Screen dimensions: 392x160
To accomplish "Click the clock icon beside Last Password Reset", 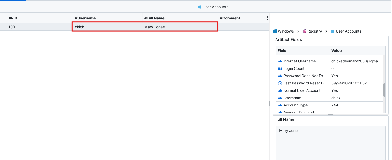I will 280,83.
